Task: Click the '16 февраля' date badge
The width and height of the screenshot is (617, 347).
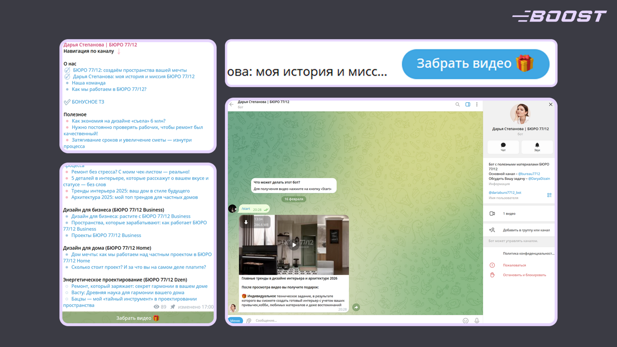Action: [294, 199]
